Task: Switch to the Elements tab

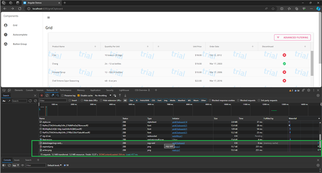Action: 19,90
